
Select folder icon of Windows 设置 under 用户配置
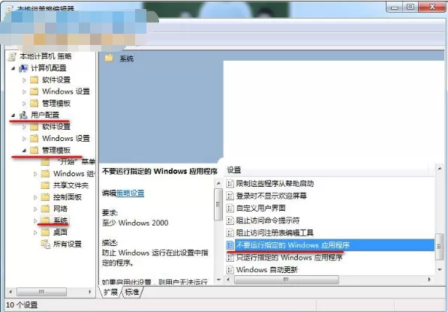pyautogui.click(x=34, y=139)
